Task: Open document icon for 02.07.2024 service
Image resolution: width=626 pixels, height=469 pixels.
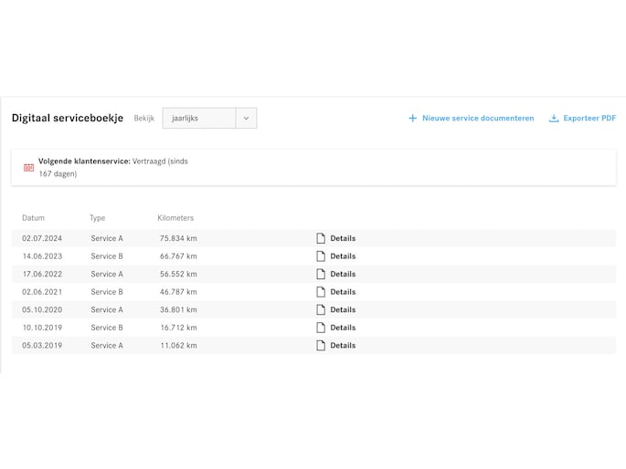Action: pos(321,238)
